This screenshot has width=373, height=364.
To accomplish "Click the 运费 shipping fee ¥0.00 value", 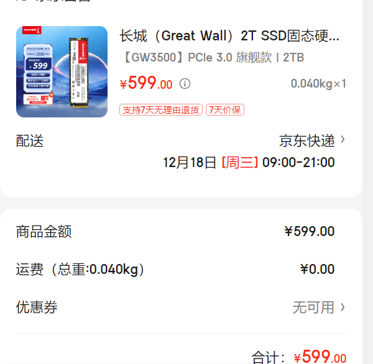I will point(317,269).
